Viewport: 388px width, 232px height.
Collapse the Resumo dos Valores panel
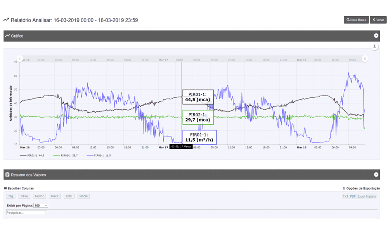376,175
